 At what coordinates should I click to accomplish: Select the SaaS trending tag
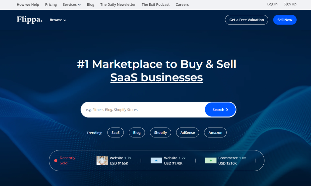tap(115, 133)
